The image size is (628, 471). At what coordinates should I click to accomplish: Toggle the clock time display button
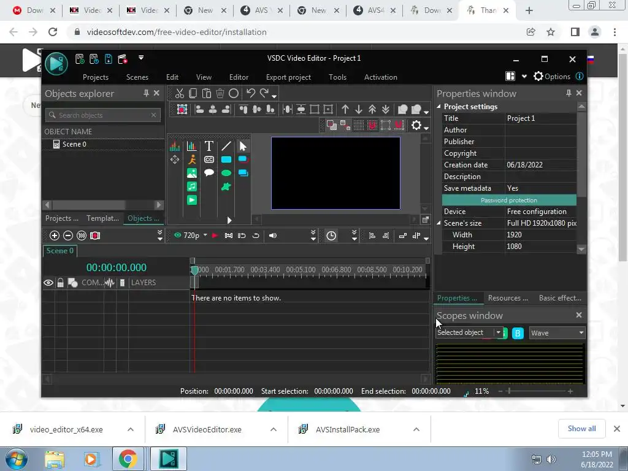tap(331, 235)
